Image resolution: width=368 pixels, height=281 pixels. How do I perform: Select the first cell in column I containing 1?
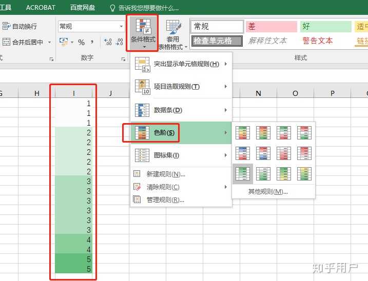[74, 103]
